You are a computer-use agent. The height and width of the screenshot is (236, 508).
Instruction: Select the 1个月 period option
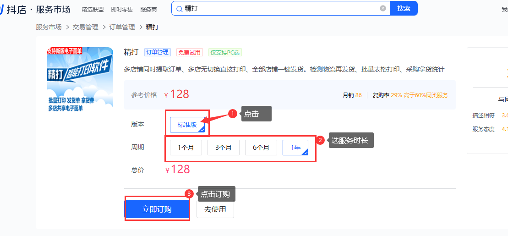coord(186,148)
